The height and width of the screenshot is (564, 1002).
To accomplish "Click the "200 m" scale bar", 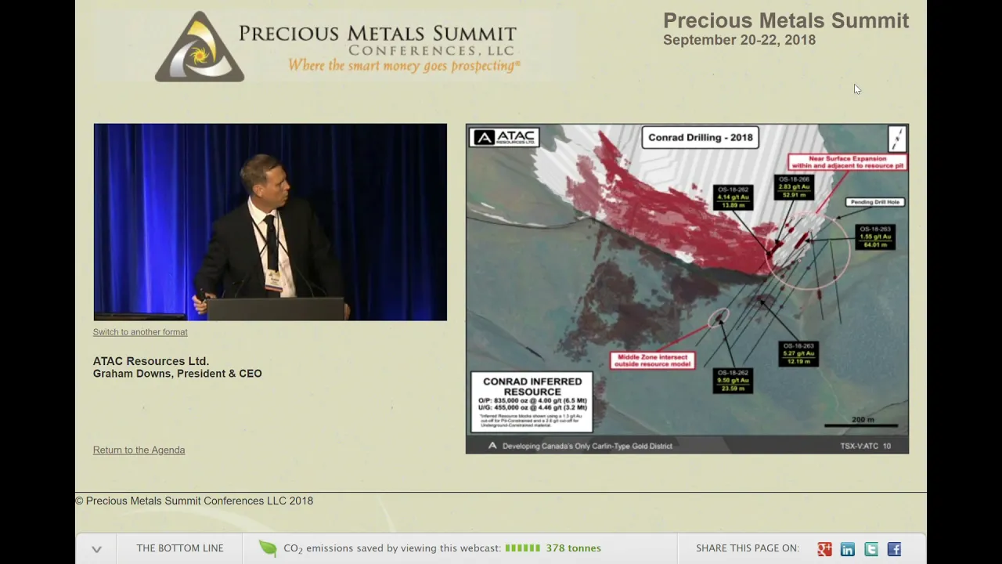I will pos(863,422).
